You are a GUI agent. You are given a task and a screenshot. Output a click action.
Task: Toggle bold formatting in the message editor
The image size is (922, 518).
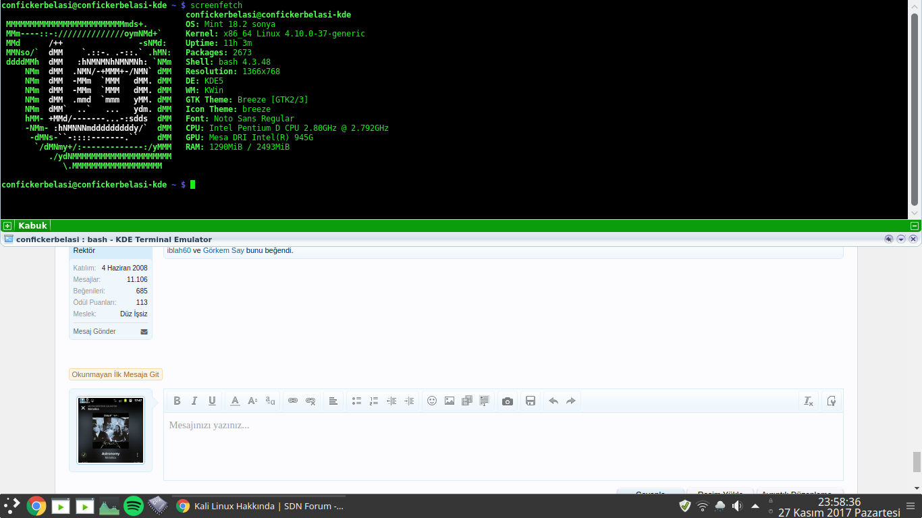(177, 401)
